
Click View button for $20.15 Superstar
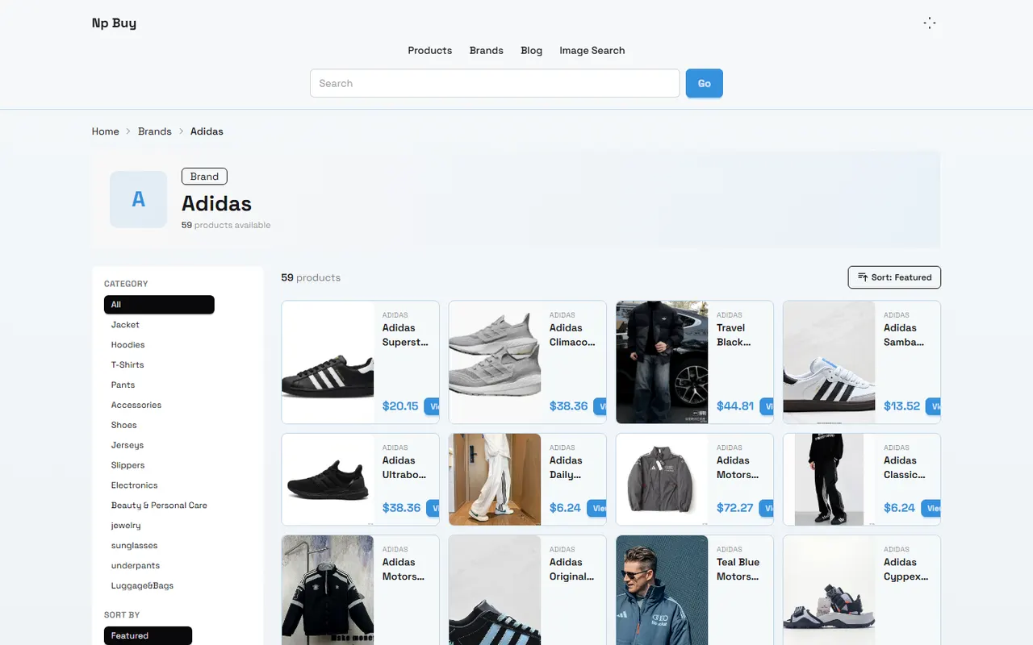tap(433, 406)
